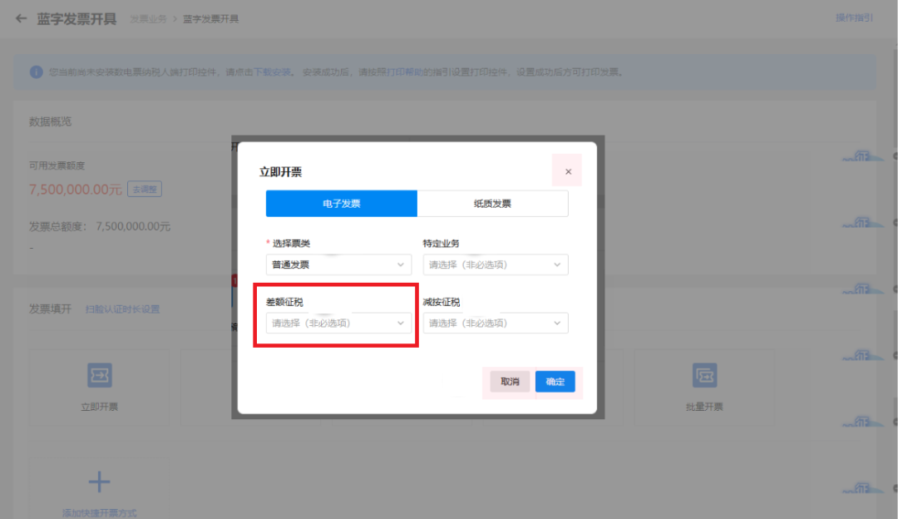Switch to the 纸质发票 tab
The image size is (898, 519).
pos(493,203)
